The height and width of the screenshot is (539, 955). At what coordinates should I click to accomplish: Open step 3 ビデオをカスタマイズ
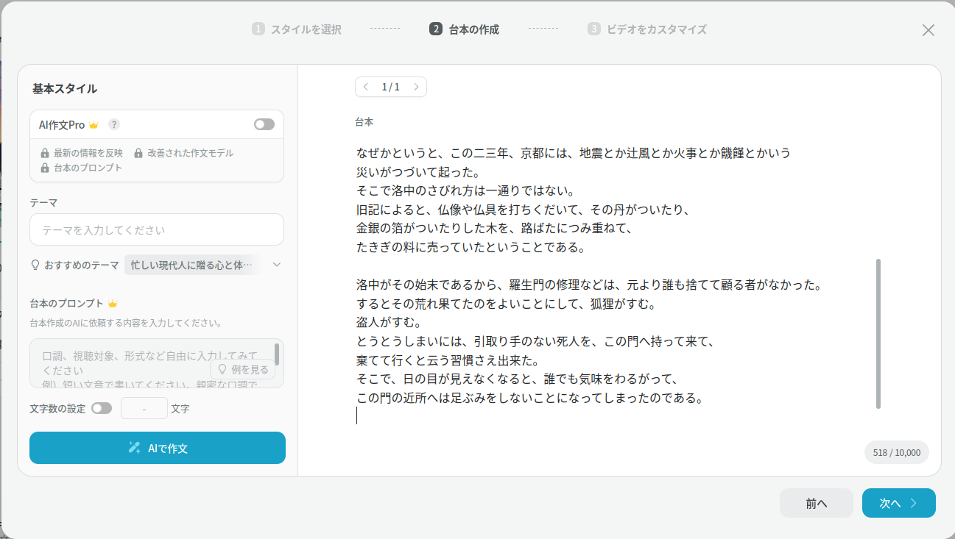(647, 29)
